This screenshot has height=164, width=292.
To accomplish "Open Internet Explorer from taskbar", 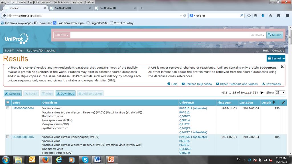I will [x=59, y=160].
